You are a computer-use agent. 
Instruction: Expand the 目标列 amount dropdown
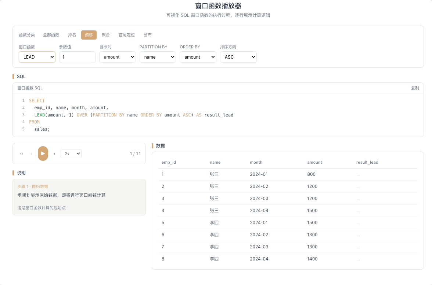[x=118, y=57]
